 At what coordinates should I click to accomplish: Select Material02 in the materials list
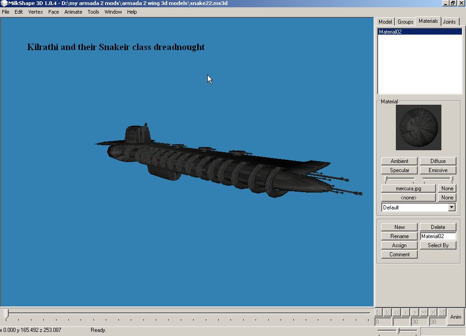(390, 32)
